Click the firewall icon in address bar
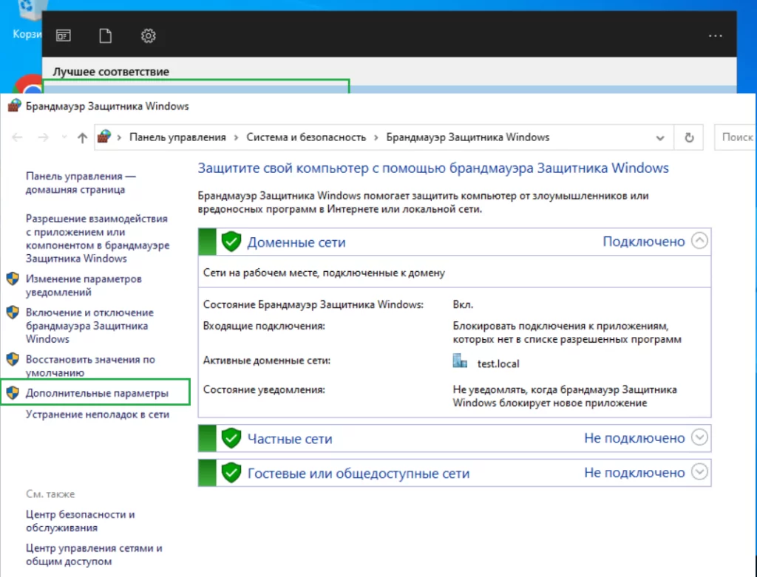This screenshot has width=757, height=577. pos(103,137)
